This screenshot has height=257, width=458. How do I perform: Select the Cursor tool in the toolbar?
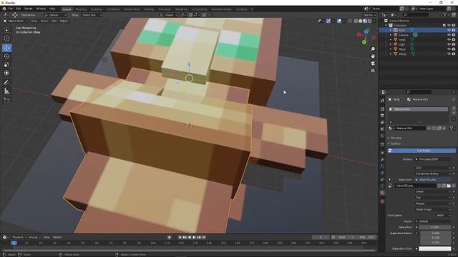click(x=6, y=39)
